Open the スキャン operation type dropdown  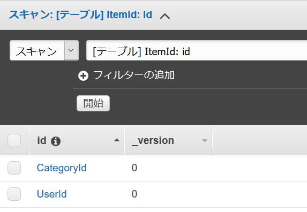(x=44, y=50)
